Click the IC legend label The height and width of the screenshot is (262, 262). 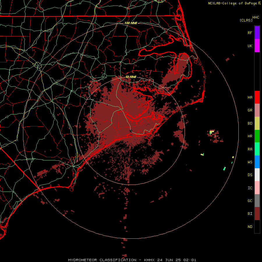click(x=250, y=188)
